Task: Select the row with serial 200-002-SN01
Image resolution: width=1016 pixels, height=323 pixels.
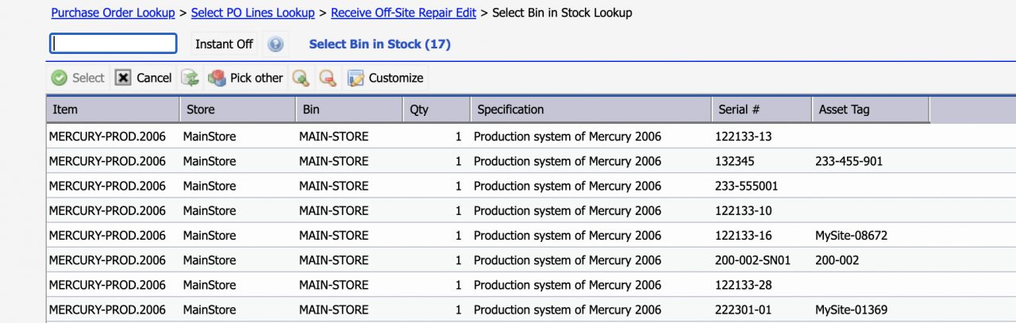Action: click(531, 260)
